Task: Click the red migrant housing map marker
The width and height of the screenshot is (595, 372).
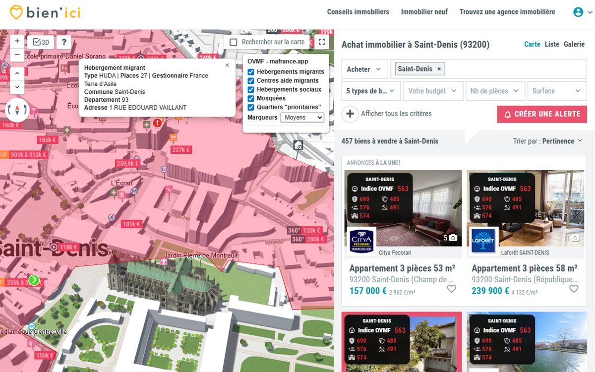Action: (157, 123)
